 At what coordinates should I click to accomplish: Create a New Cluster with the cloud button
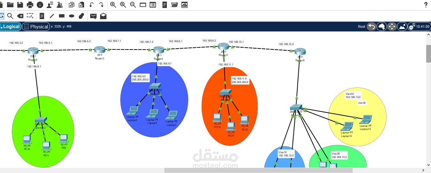(382, 26)
